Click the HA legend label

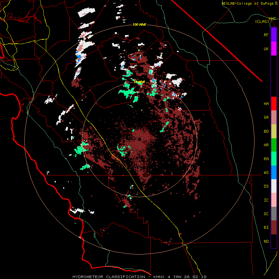pyautogui.click(x=266, y=104)
